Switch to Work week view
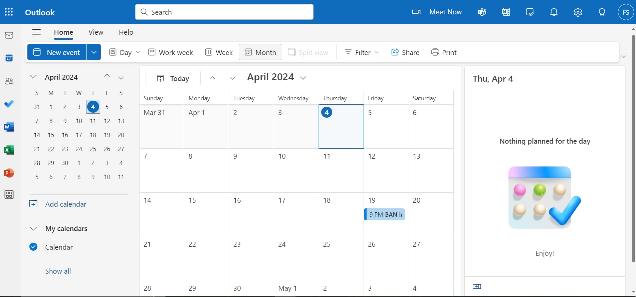The width and height of the screenshot is (636, 297). pos(171,52)
